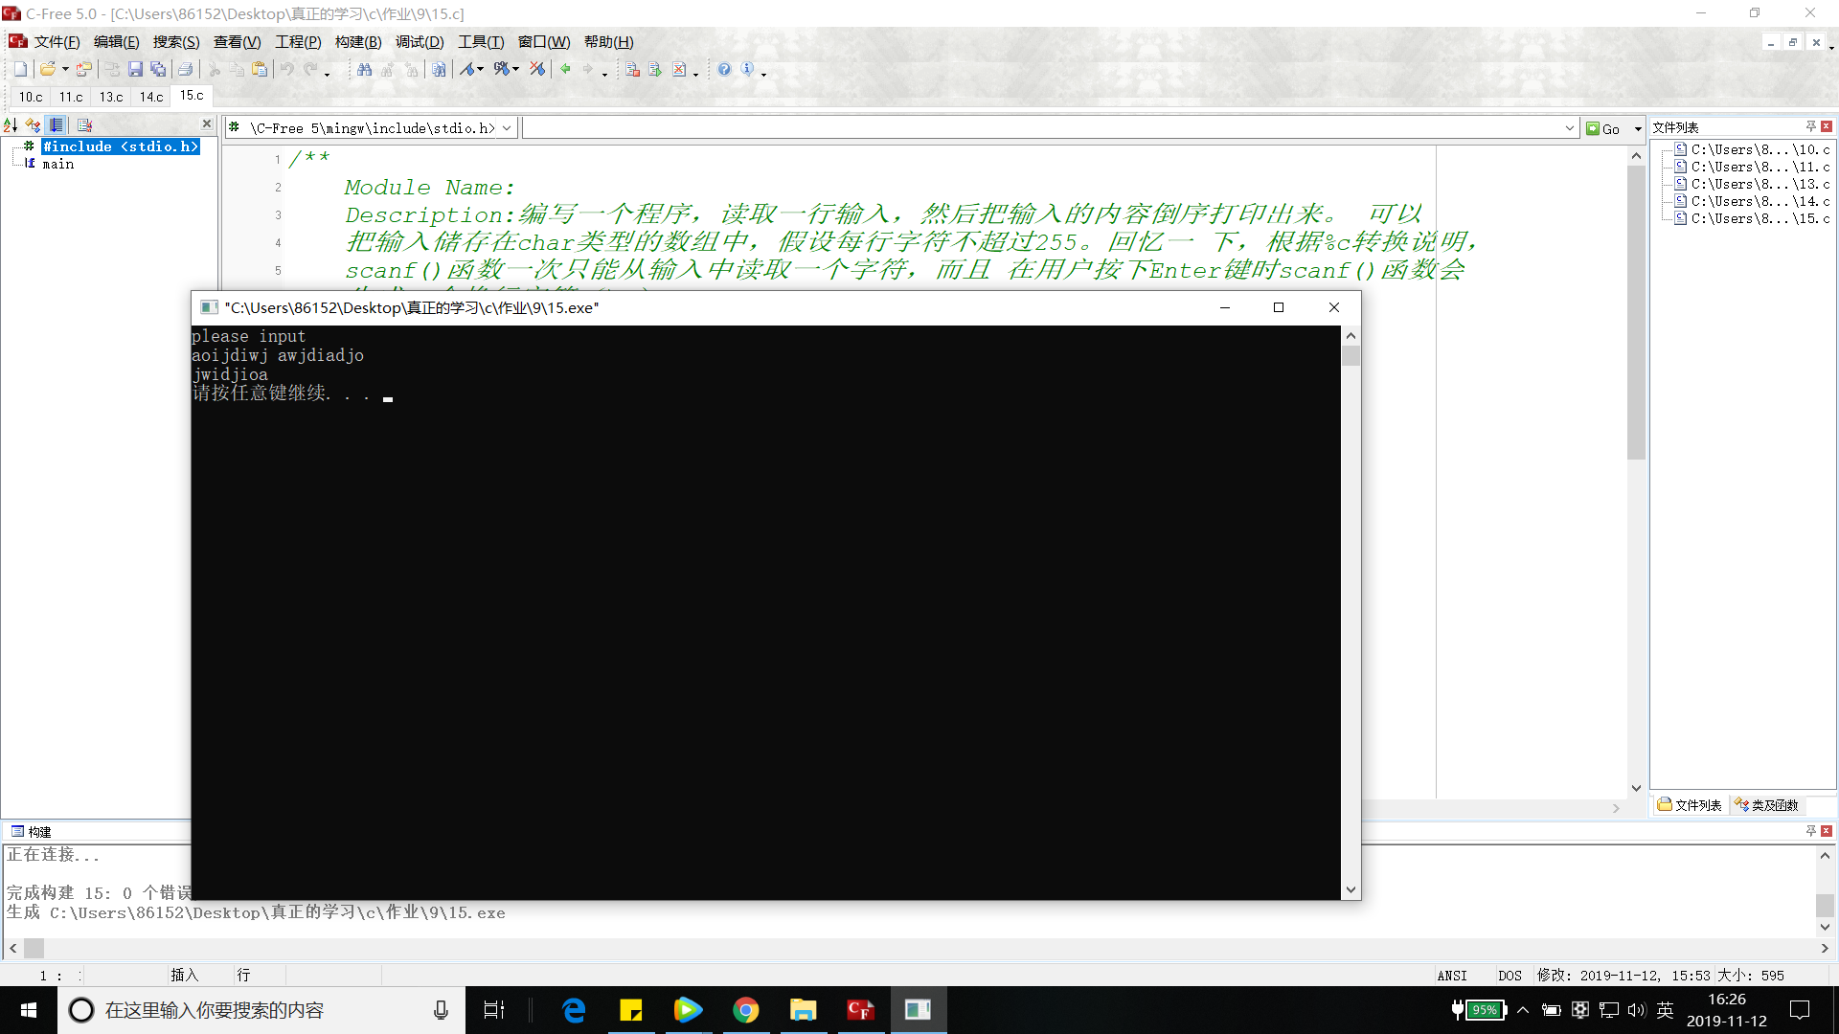1839x1034 pixels.
Task: Open the dropdown next to Open folder icon
Action: click(65, 69)
